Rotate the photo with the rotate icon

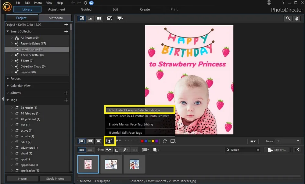click(x=164, y=141)
